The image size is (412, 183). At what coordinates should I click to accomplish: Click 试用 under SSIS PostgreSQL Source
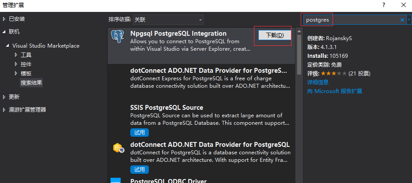click(140, 133)
